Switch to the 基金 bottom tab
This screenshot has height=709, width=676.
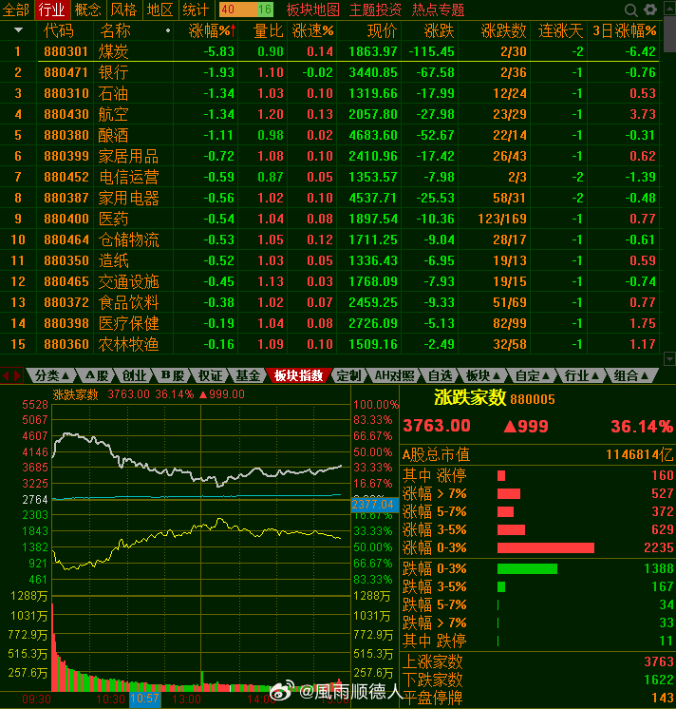[x=248, y=375]
